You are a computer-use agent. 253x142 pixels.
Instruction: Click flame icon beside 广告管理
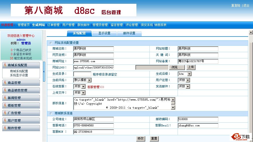click(5, 113)
